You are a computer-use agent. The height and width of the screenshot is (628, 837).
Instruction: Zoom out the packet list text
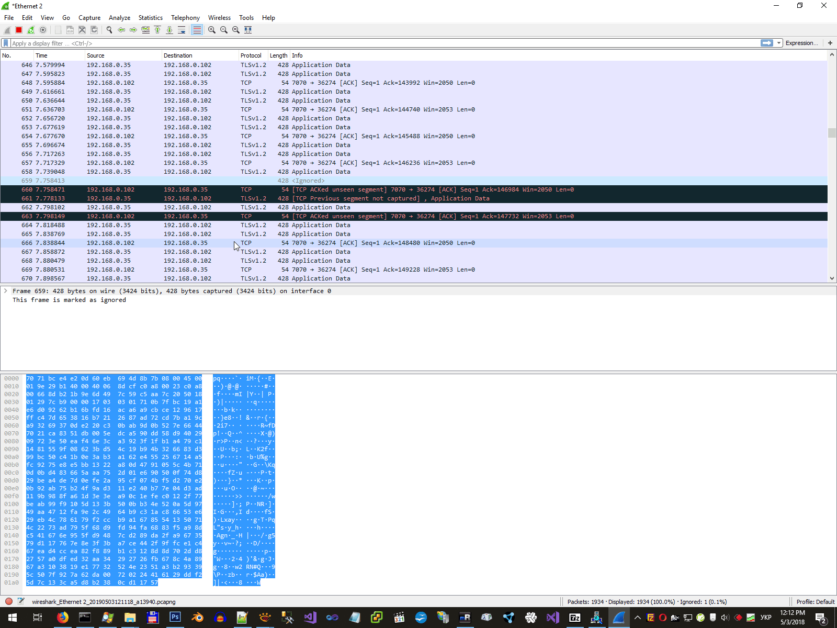[x=224, y=30]
